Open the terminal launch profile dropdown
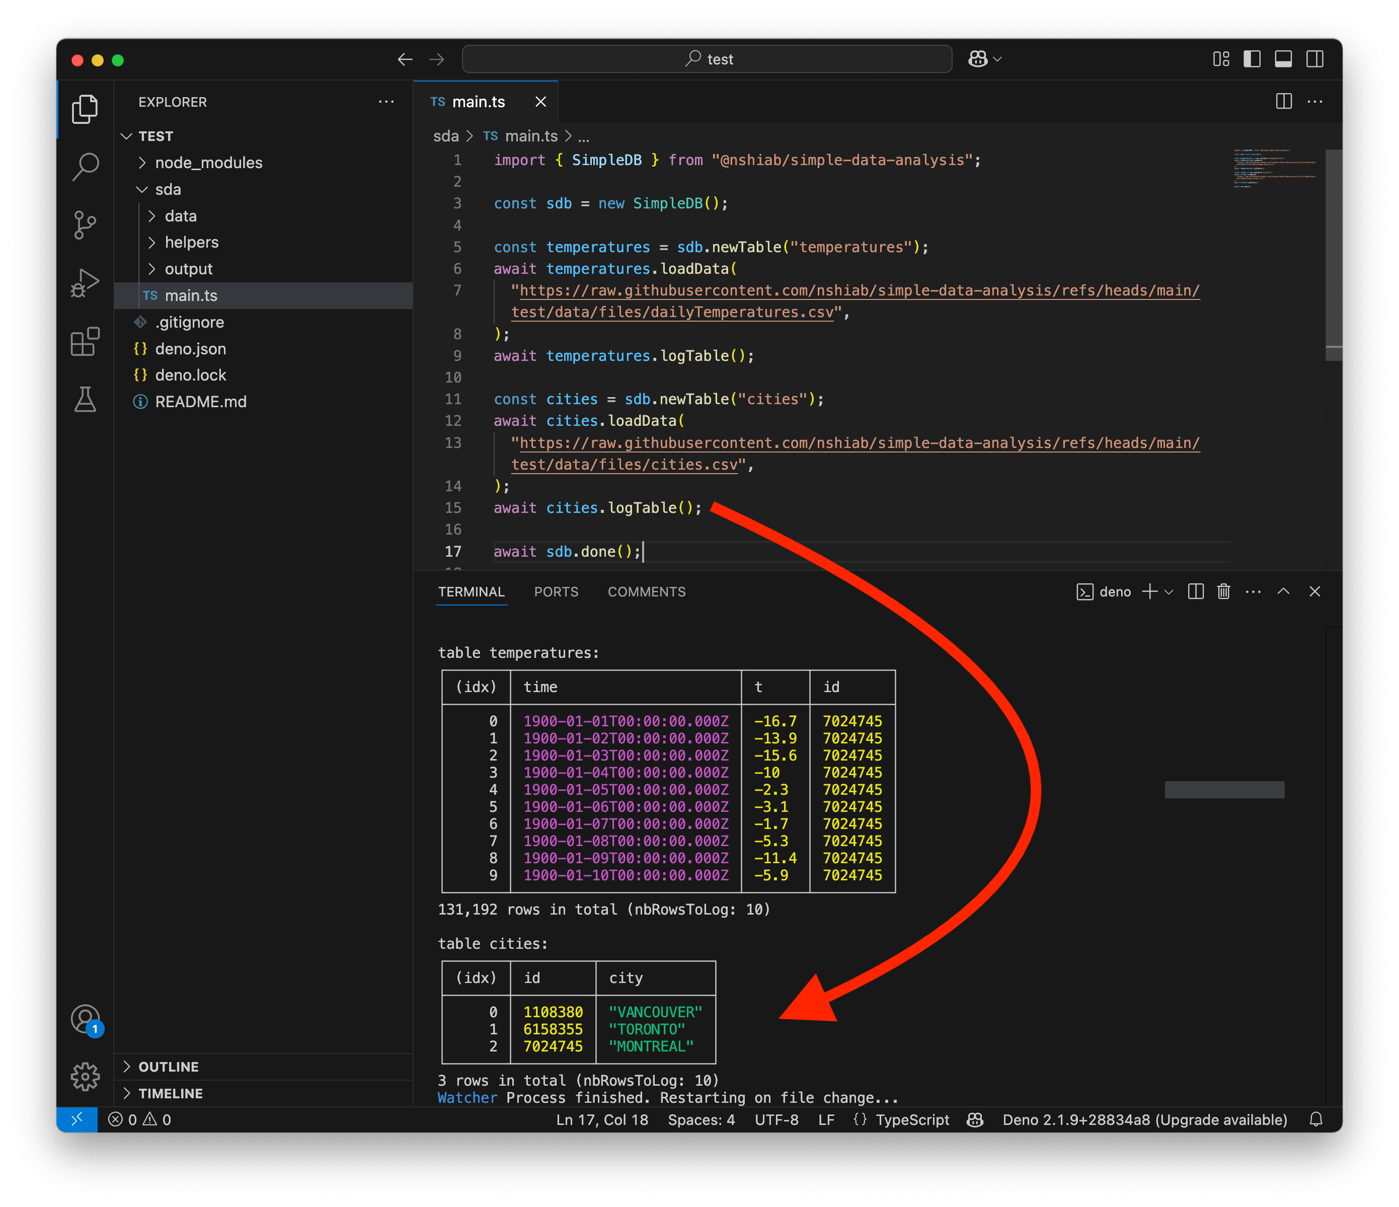This screenshot has width=1399, height=1207. click(x=1169, y=592)
